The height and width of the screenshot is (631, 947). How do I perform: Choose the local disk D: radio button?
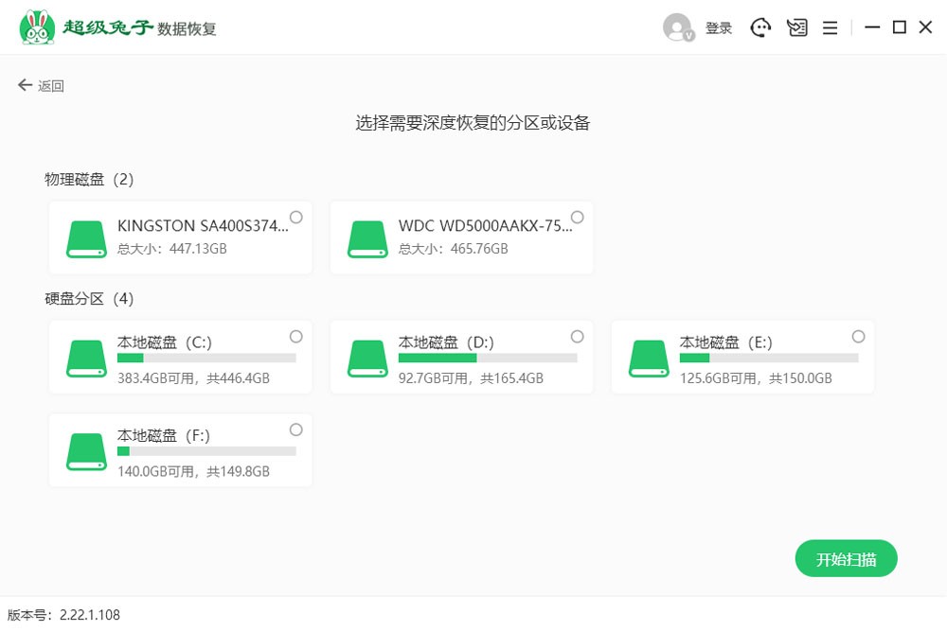(x=578, y=337)
